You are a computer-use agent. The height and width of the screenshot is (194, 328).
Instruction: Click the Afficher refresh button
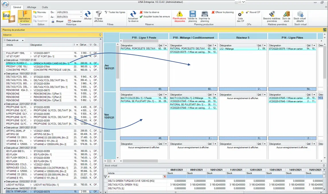click(88, 15)
